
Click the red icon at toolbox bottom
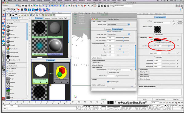point(3,99)
